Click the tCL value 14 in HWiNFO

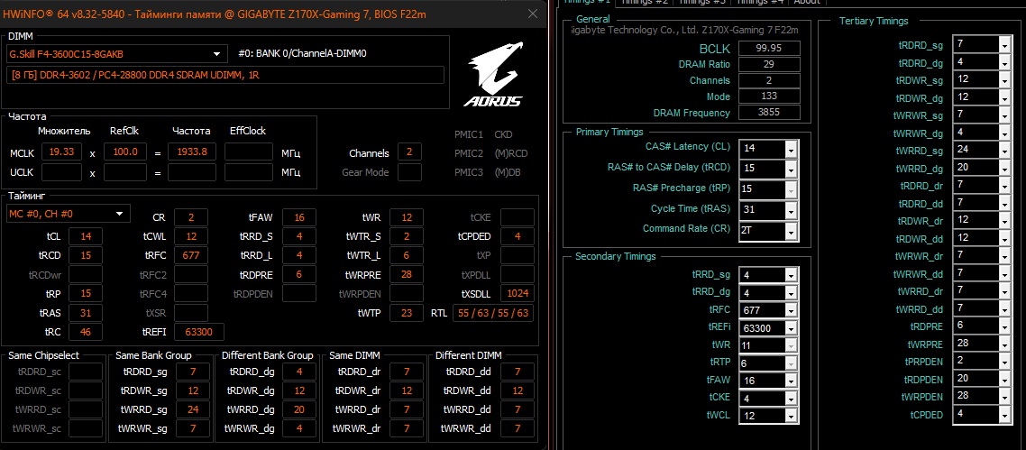tap(86, 236)
